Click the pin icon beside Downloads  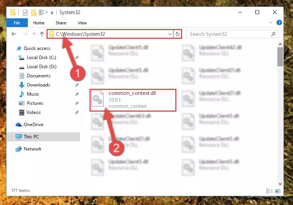77,85
